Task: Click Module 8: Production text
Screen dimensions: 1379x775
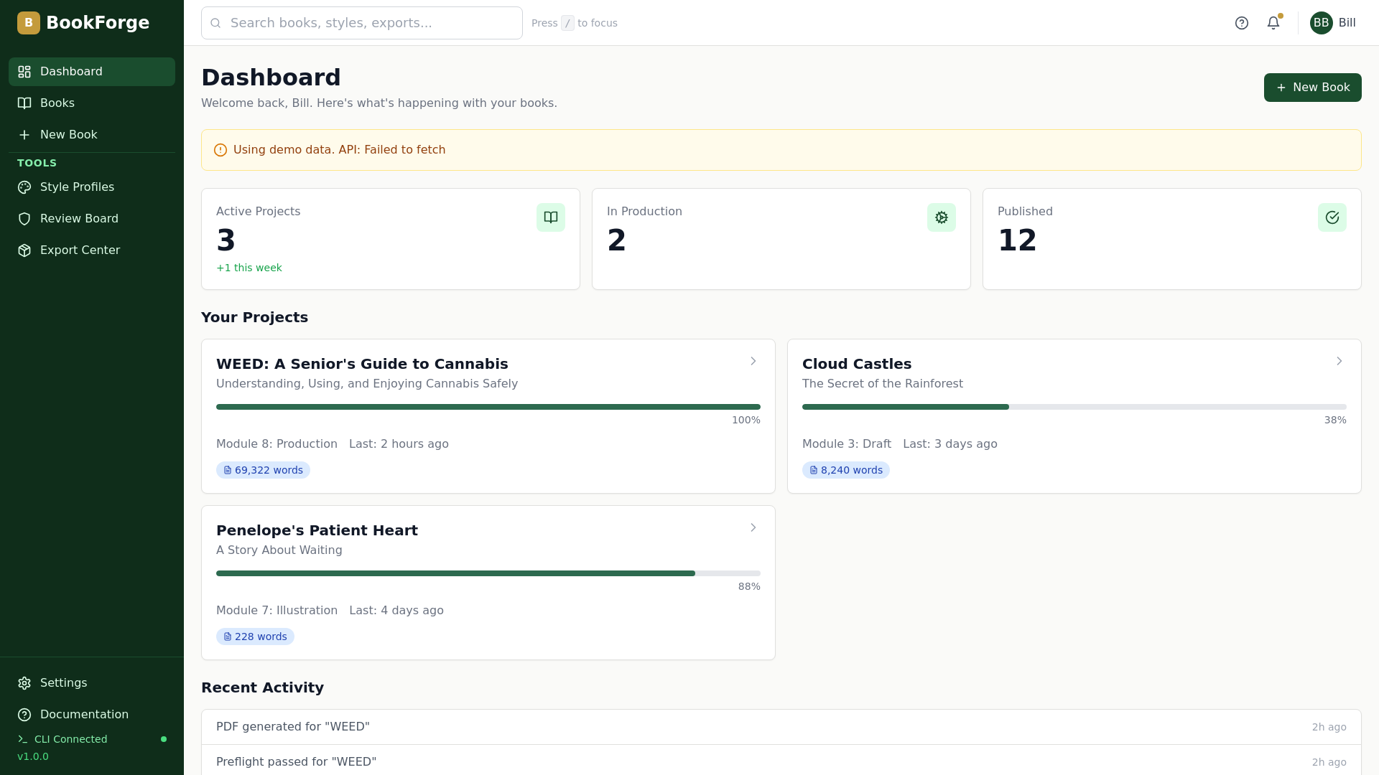Action: point(277,444)
